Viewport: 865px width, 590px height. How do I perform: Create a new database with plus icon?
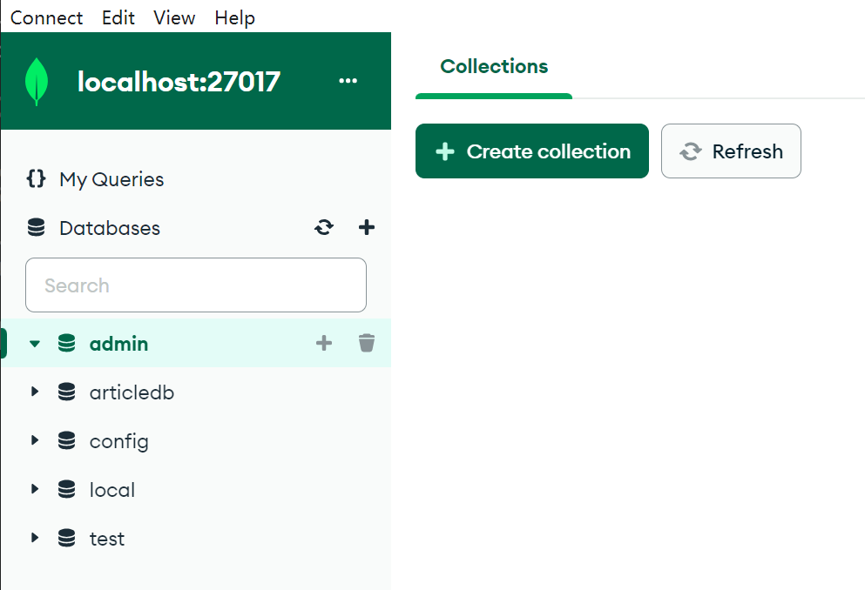[x=367, y=228]
